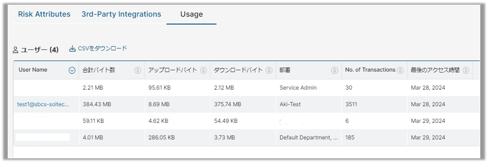The image size is (488, 163).
Task: Sort by アップロードバイト column sort icon
Action: (x=204, y=70)
